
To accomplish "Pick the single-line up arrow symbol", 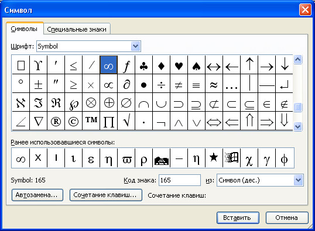I will tap(249, 65).
